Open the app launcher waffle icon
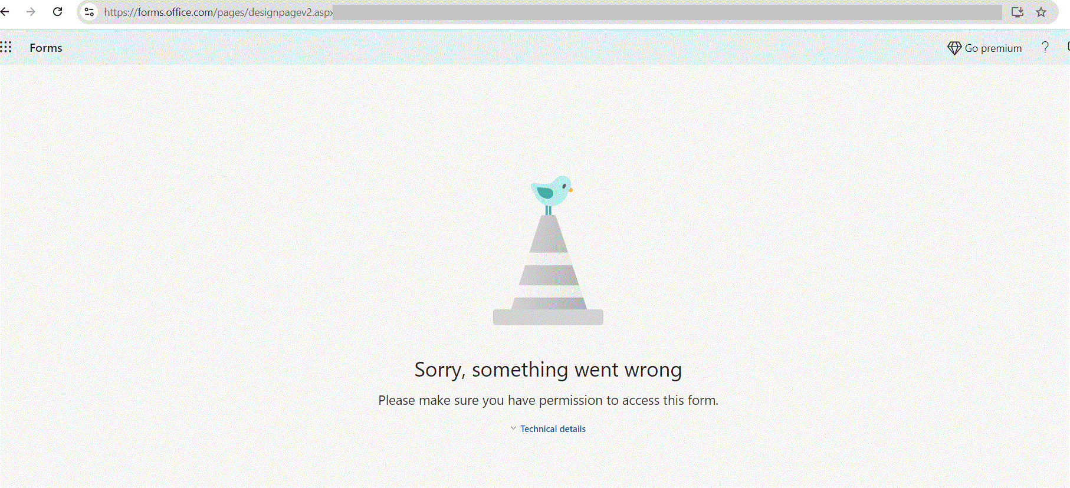 [x=6, y=47]
